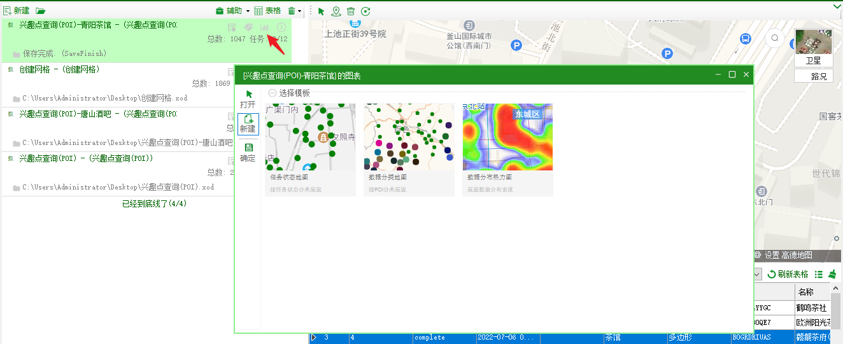This screenshot has width=843, height=344.
Task: Open the list view icon beside 刷新表格
Action: (x=819, y=274)
